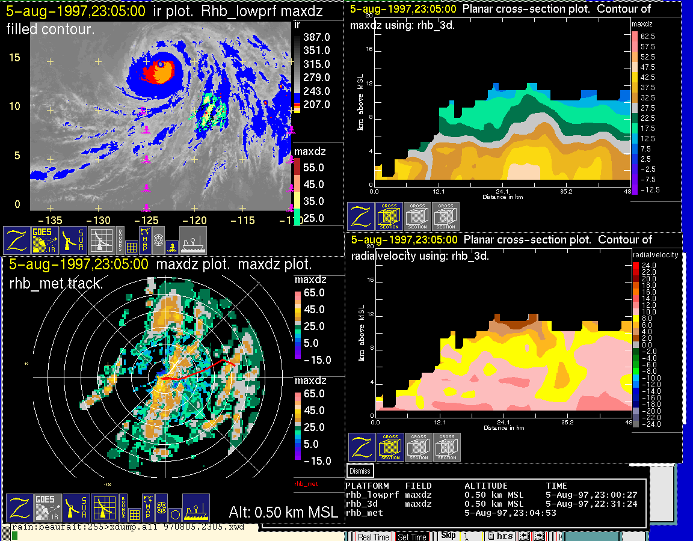The width and height of the screenshot is (693, 541).
Task: Select the SUR surveillance scan icon in top plot
Action: (74, 240)
